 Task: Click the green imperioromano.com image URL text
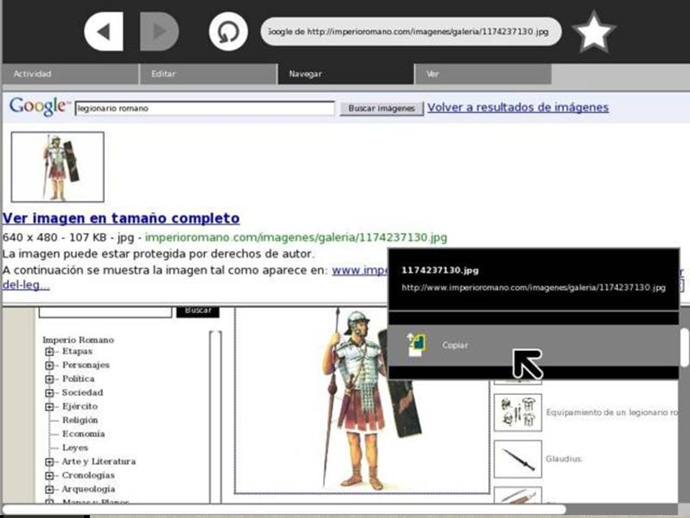click(x=295, y=237)
